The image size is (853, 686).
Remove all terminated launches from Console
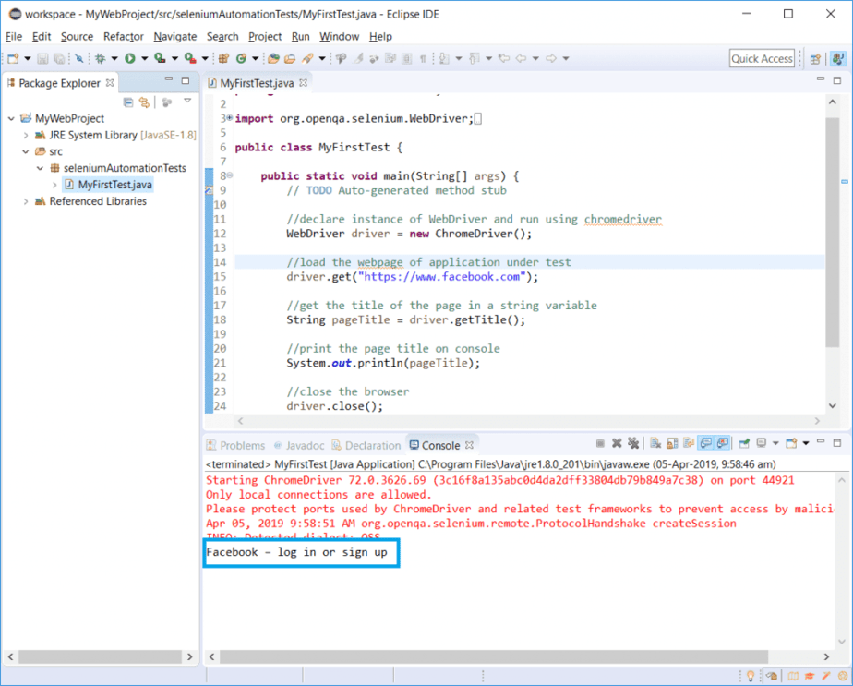pyautogui.click(x=633, y=443)
